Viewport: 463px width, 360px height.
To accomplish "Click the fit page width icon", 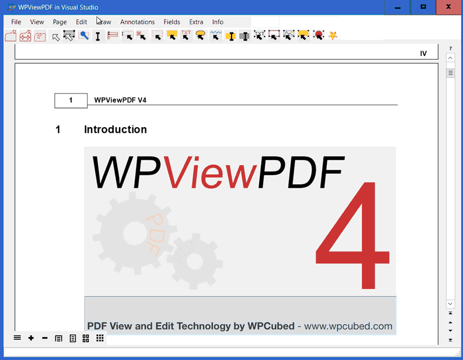I will [58, 339].
